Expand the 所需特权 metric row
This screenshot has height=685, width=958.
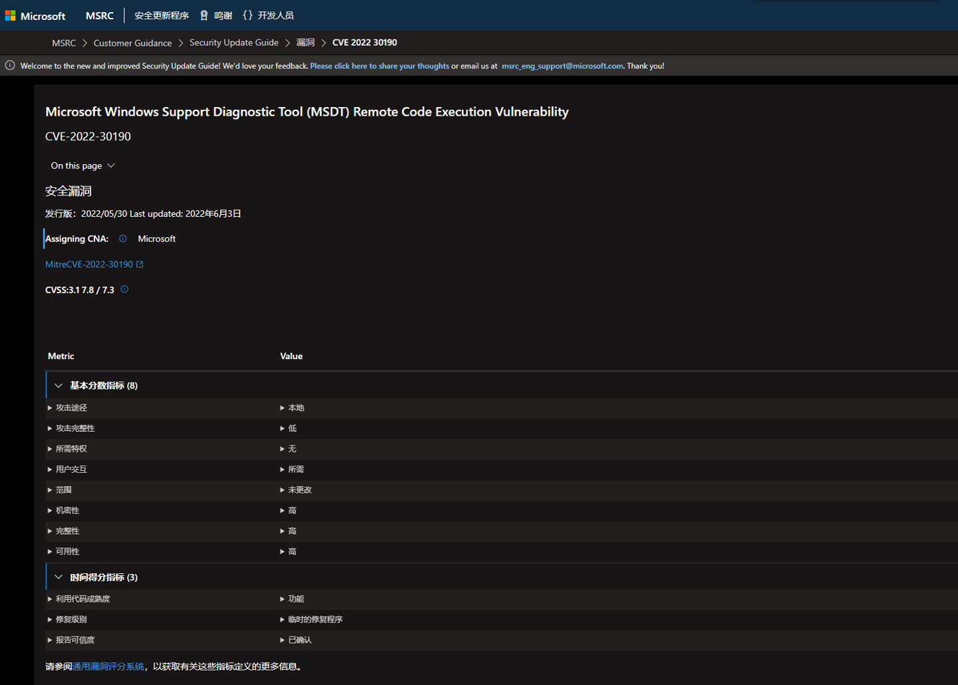point(67,449)
